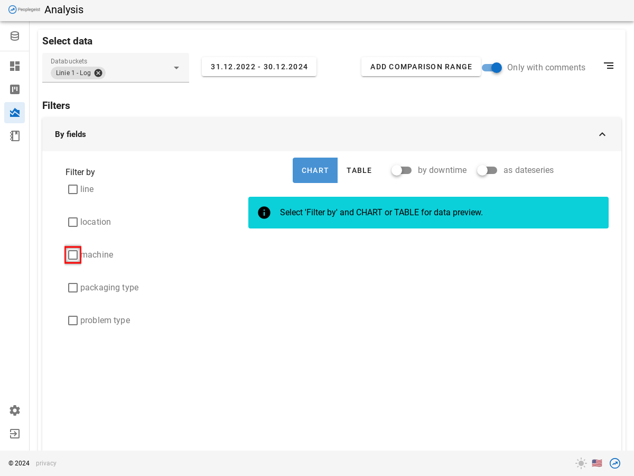Click the Filters heading
Image resolution: width=634 pixels, height=476 pixels.
[56, 106]
